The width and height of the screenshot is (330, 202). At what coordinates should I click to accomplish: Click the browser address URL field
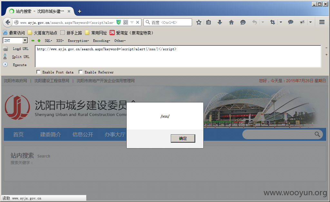coord(67,23)
